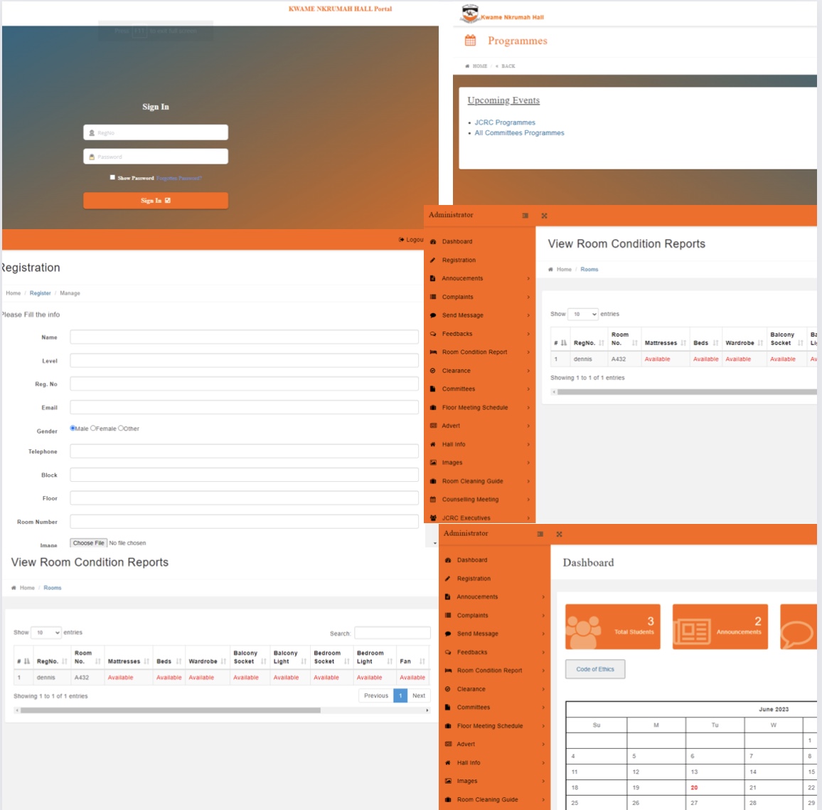Image resolution: width=822 pixels, height=810 pixels.
Task: Click the RegNo field on the Sign In form
Action: (x=156, y=132)
